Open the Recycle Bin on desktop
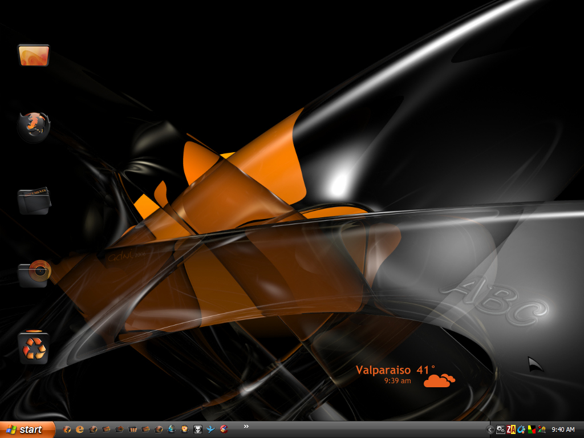Screen dimensions: 584x438 (34, 348)
